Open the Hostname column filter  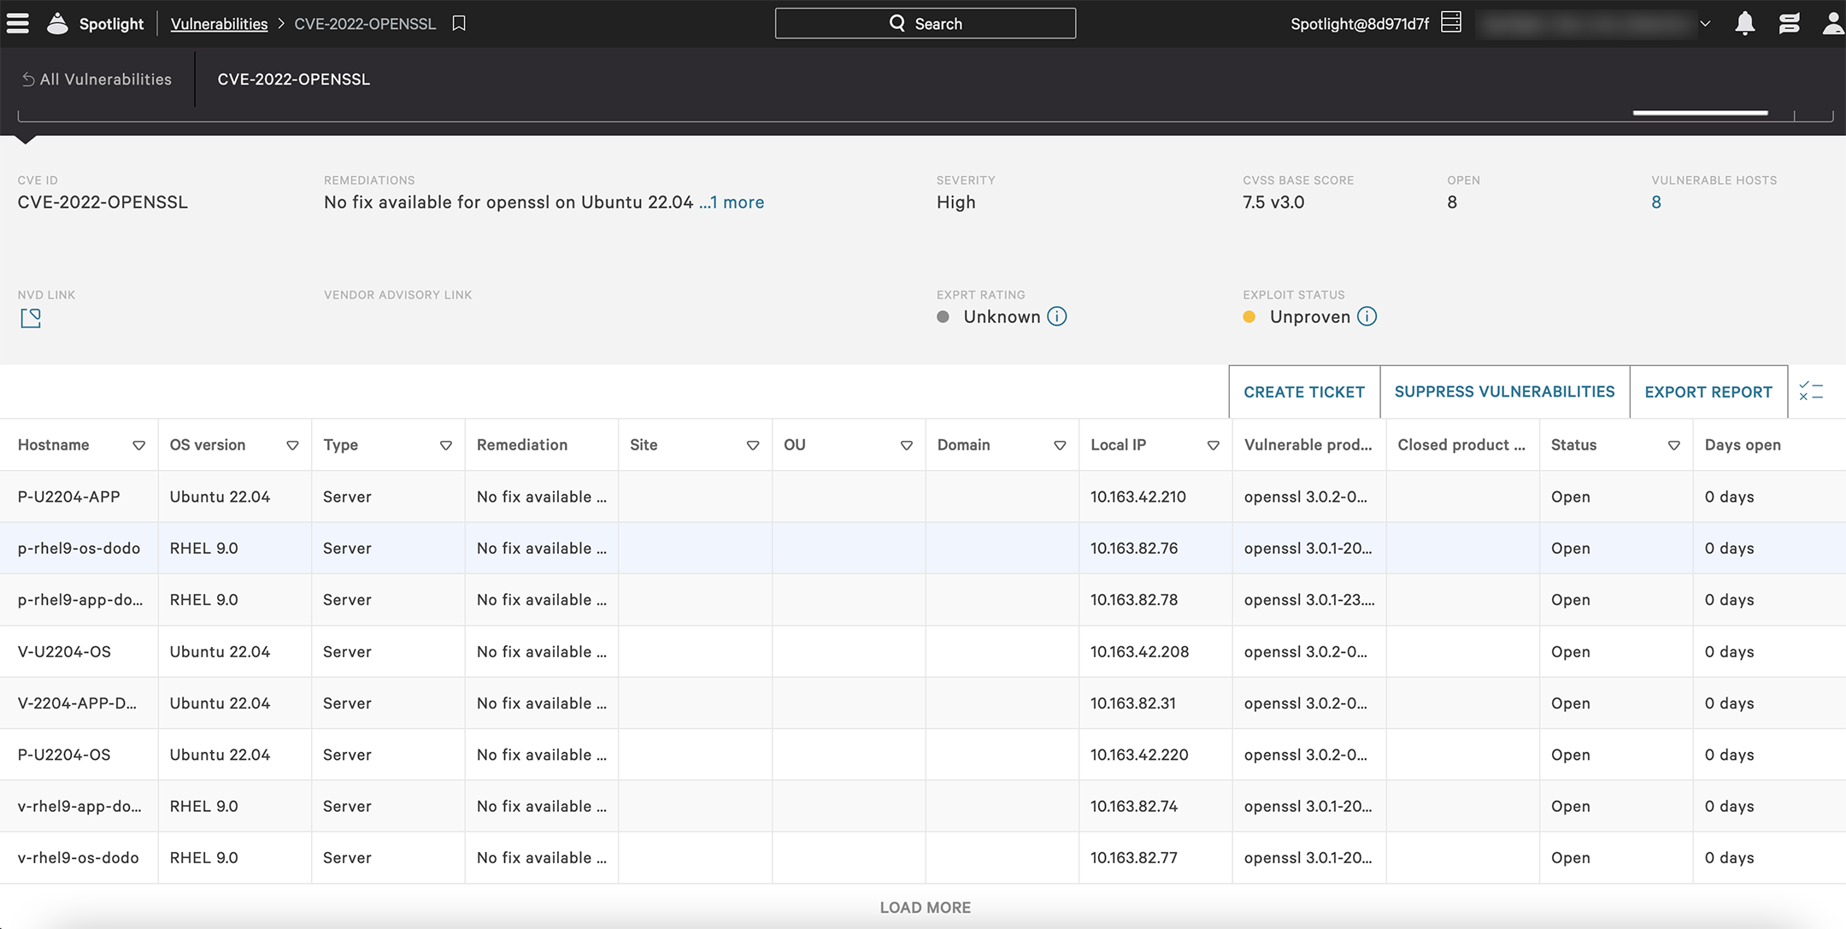[138, 445]
